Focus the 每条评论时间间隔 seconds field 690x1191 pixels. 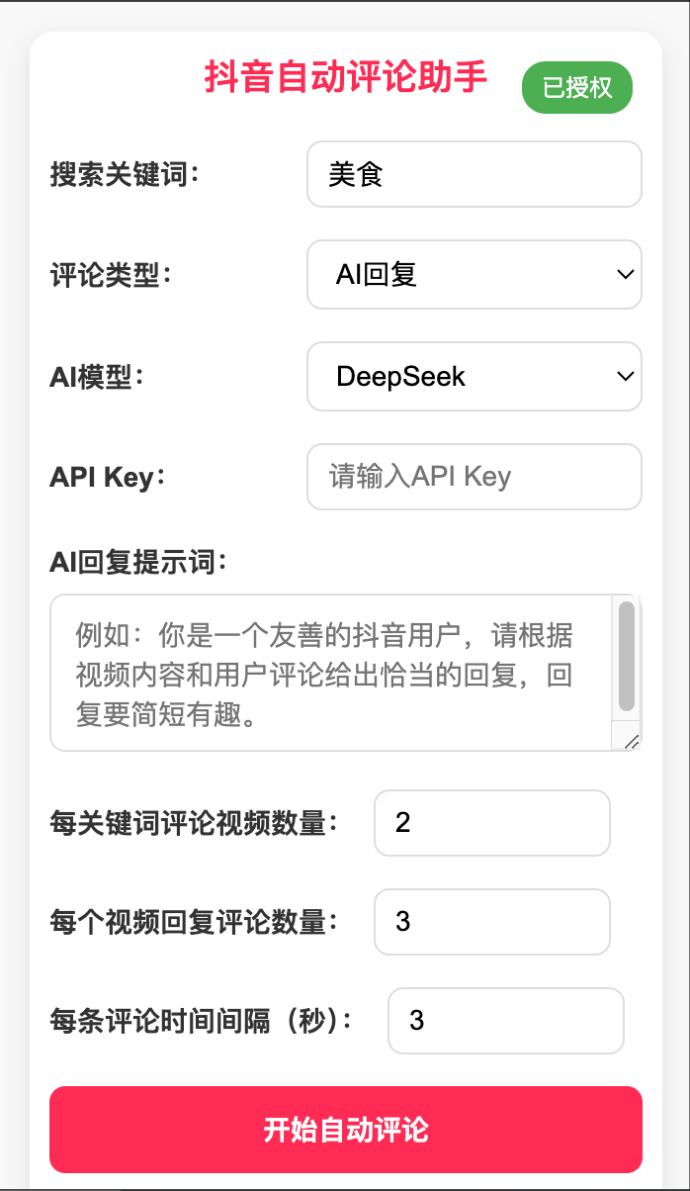(x=505, y=1021)
